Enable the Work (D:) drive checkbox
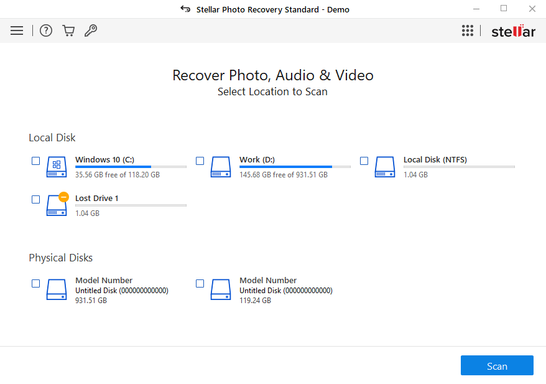This screenshot has height=384, width=546. pos(200,161)
